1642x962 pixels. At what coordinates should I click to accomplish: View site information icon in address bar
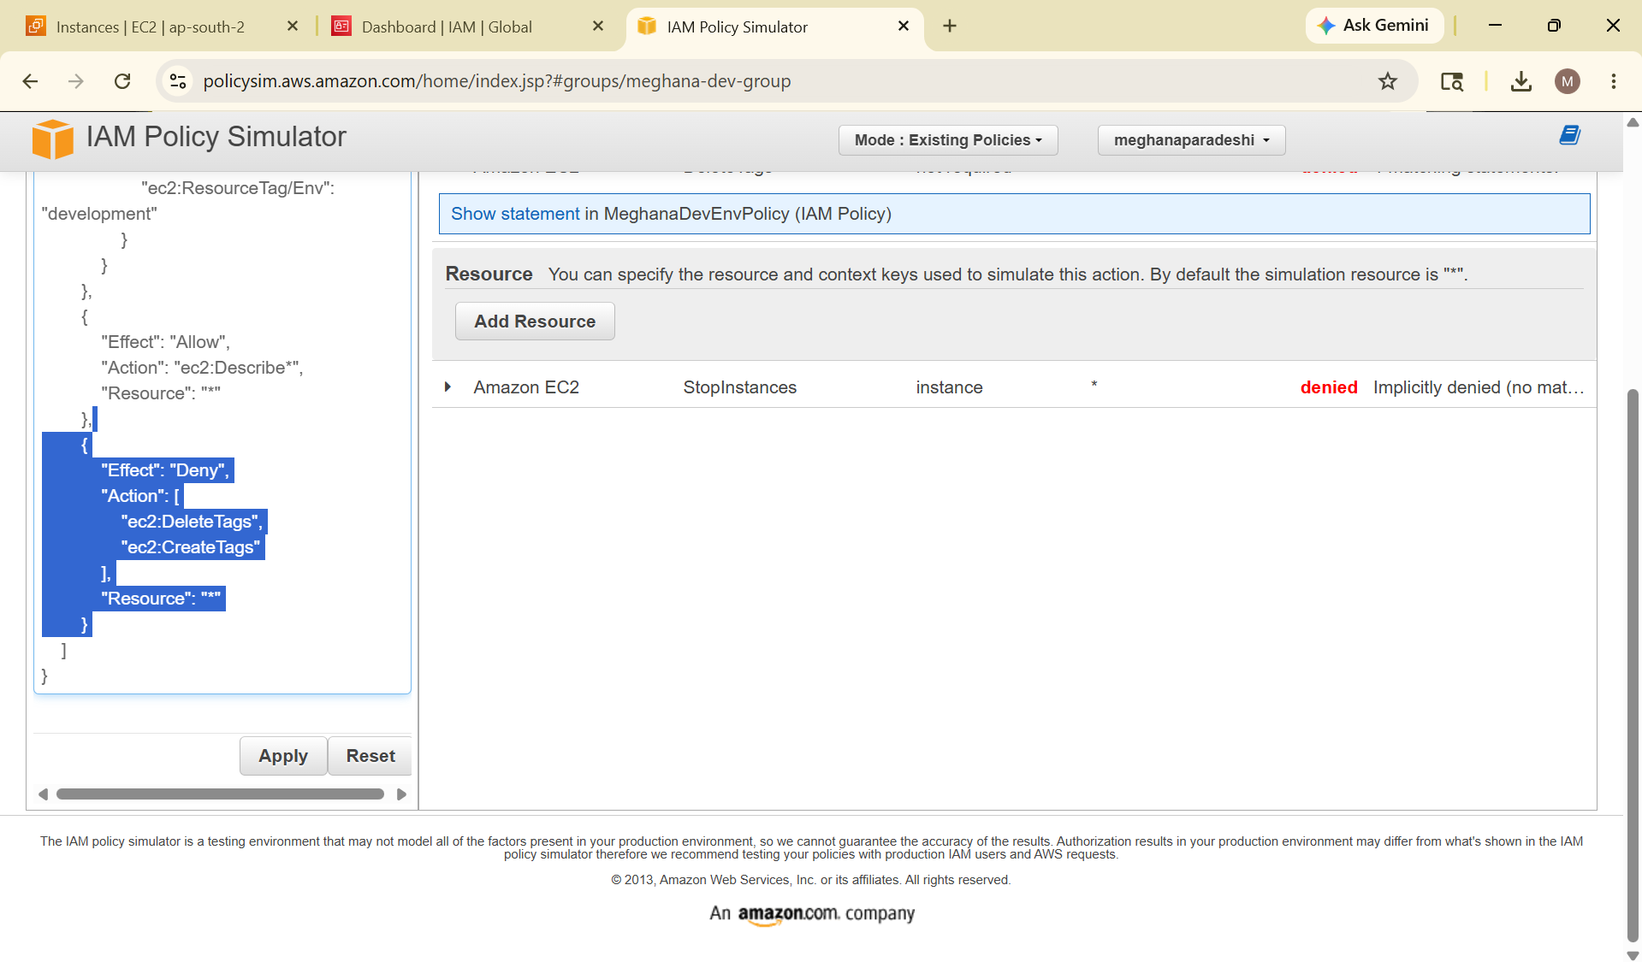coord(178,81)
